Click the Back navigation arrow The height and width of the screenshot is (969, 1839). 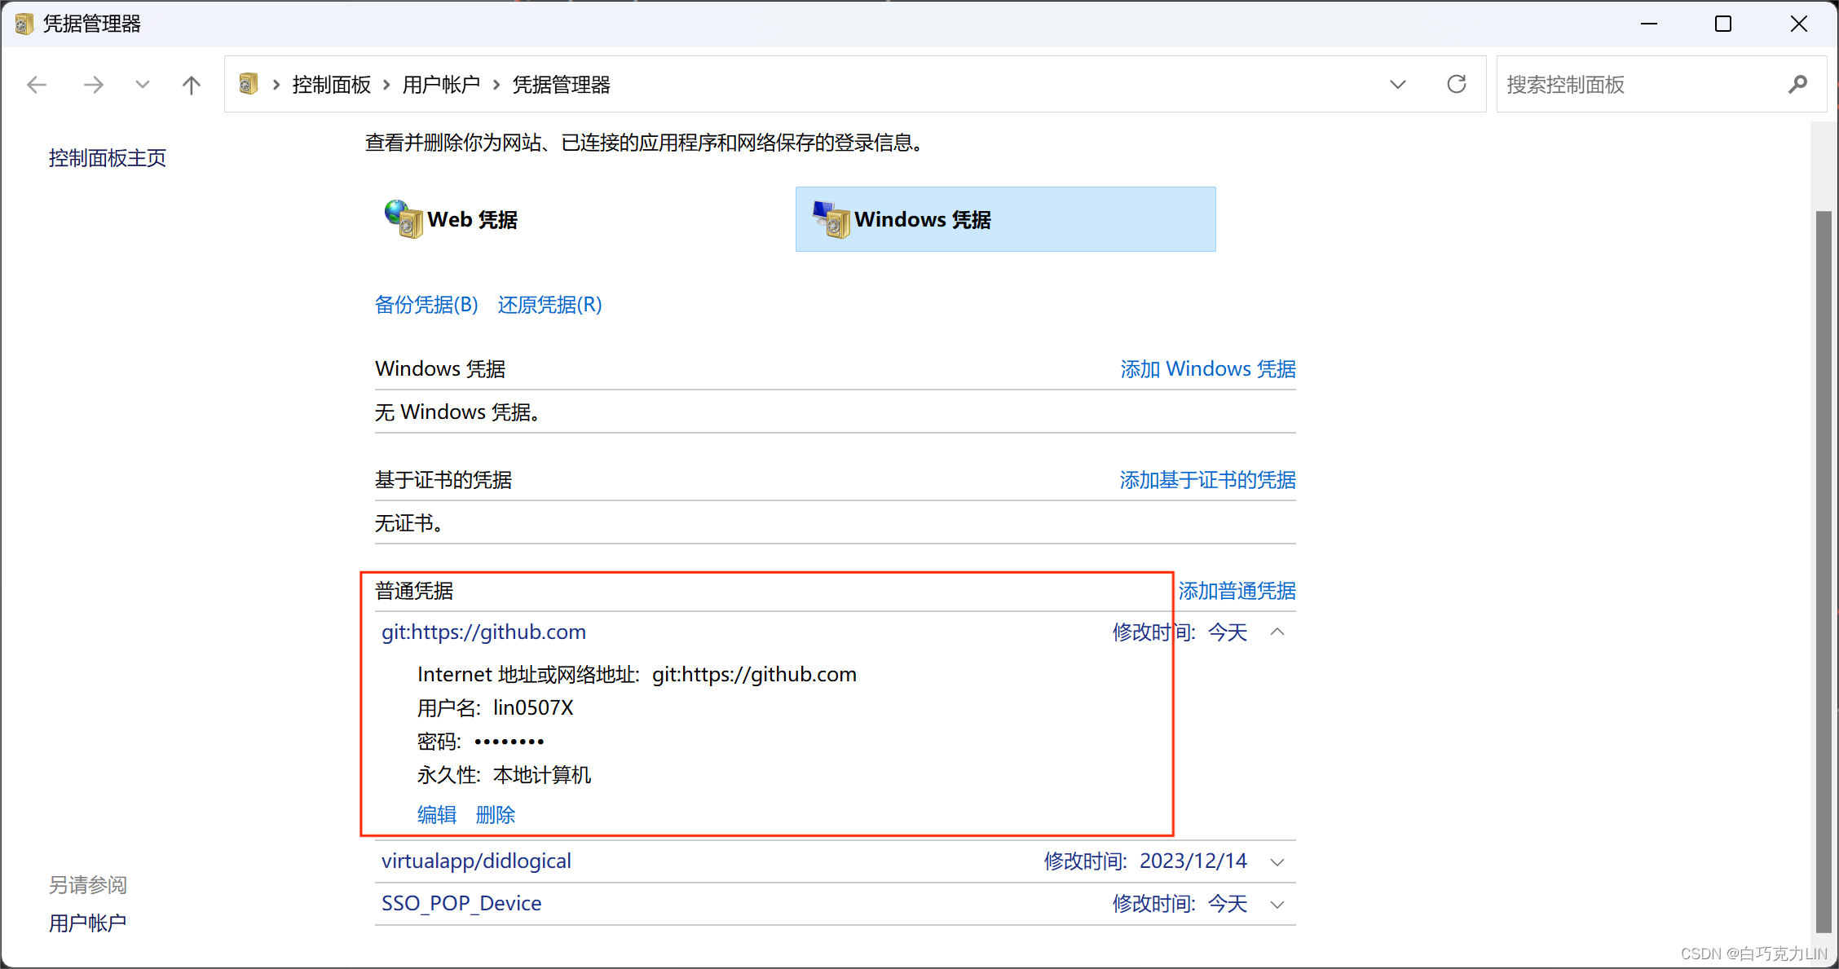click(37, 85)
